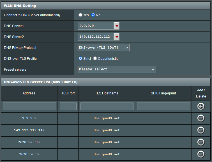Delete the 2620:fe::fe server row
The image size is (212, 162).
click(x=201, y=142)
